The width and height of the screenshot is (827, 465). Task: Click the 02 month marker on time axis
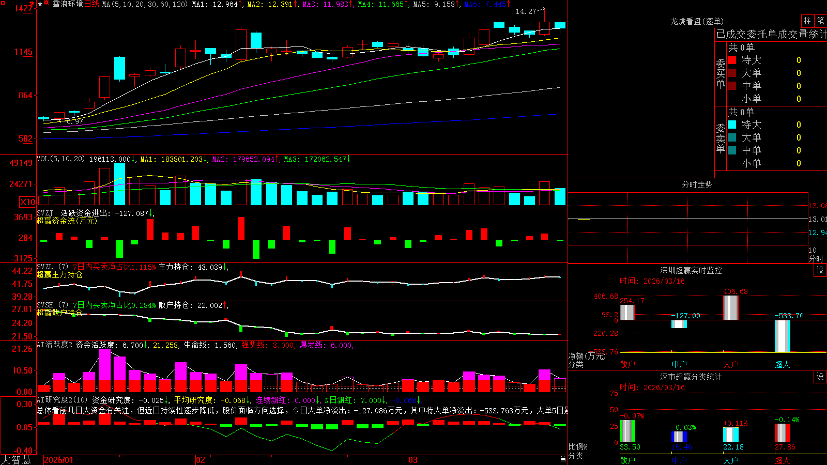[x=201, y=460]
